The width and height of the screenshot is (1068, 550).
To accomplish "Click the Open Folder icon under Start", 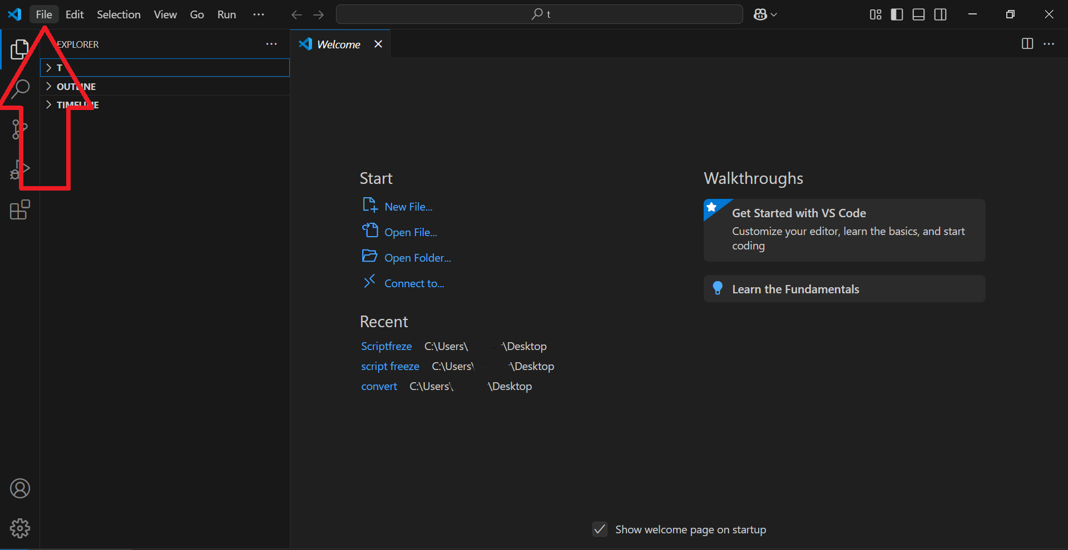I will [x=370, y=256].
